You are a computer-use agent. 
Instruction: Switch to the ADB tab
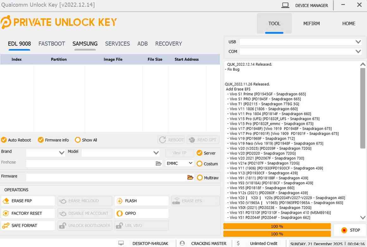coord(143,44)
